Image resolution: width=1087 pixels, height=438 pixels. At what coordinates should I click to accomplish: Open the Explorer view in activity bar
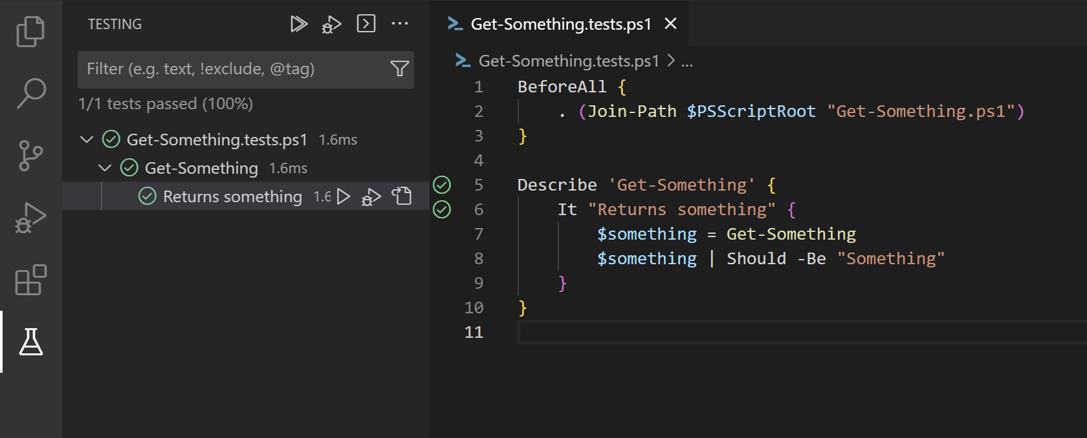pyautogui.click(x=30, y=32)
